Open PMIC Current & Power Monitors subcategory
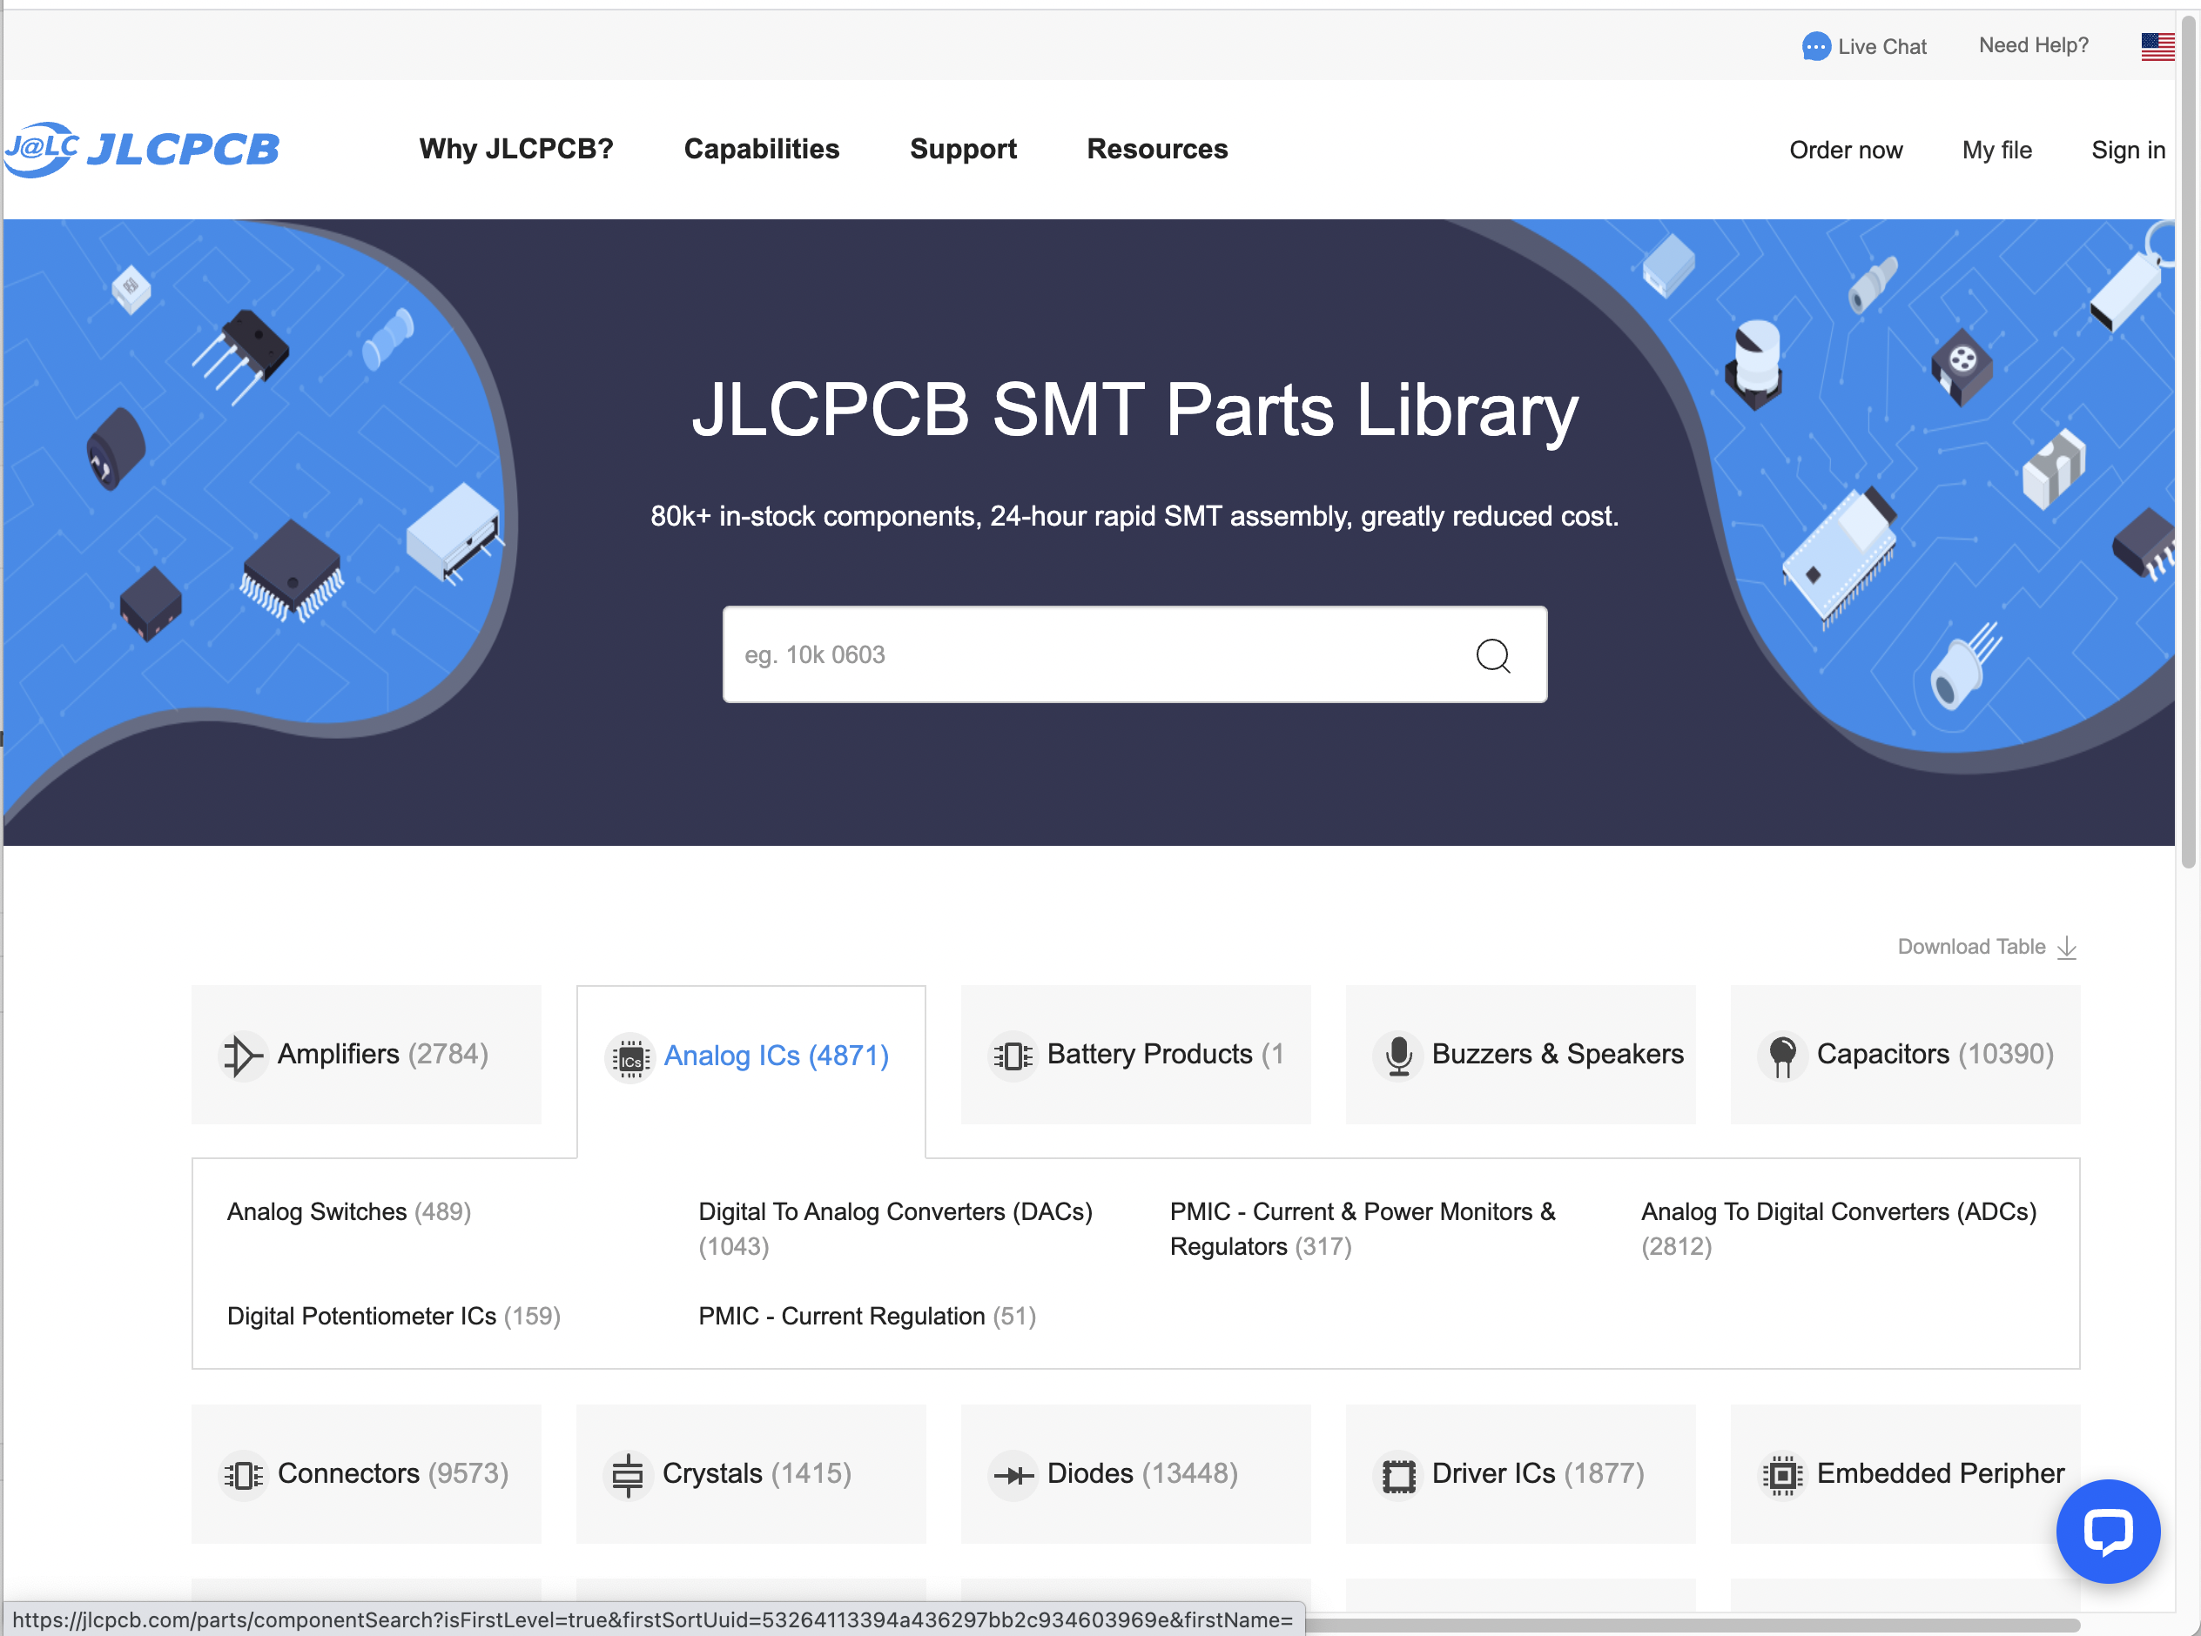This screenshot has width=2201, height=1636. 1363,1229
